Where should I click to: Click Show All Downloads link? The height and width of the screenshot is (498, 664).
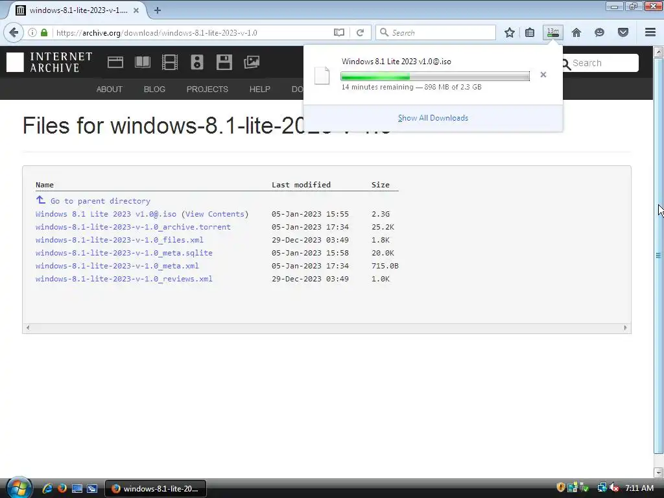pos(433,118)
